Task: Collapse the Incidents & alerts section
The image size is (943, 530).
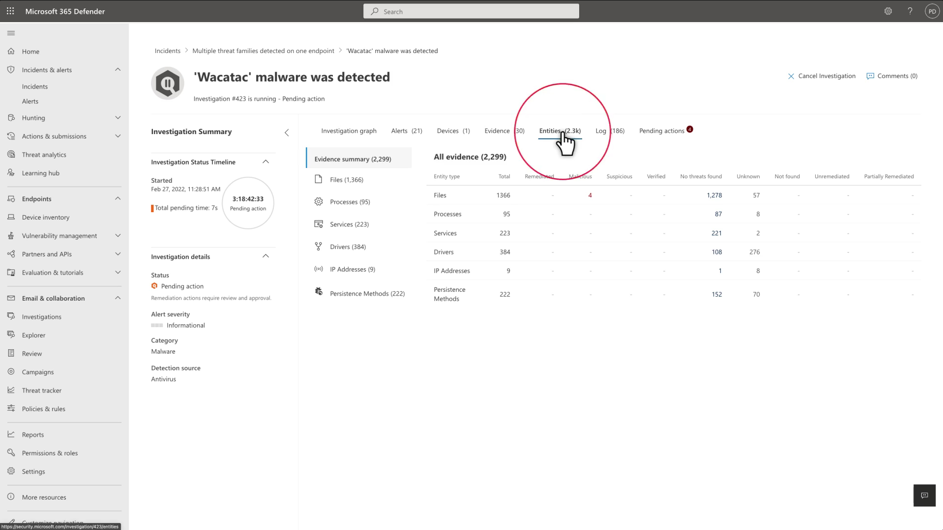Action: (118, 70)
